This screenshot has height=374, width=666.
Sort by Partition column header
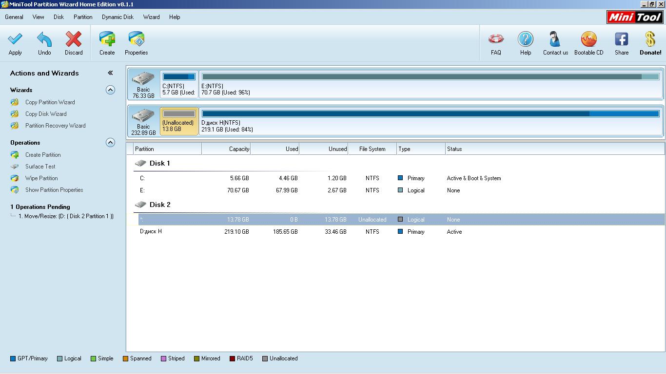click(167, 149)
